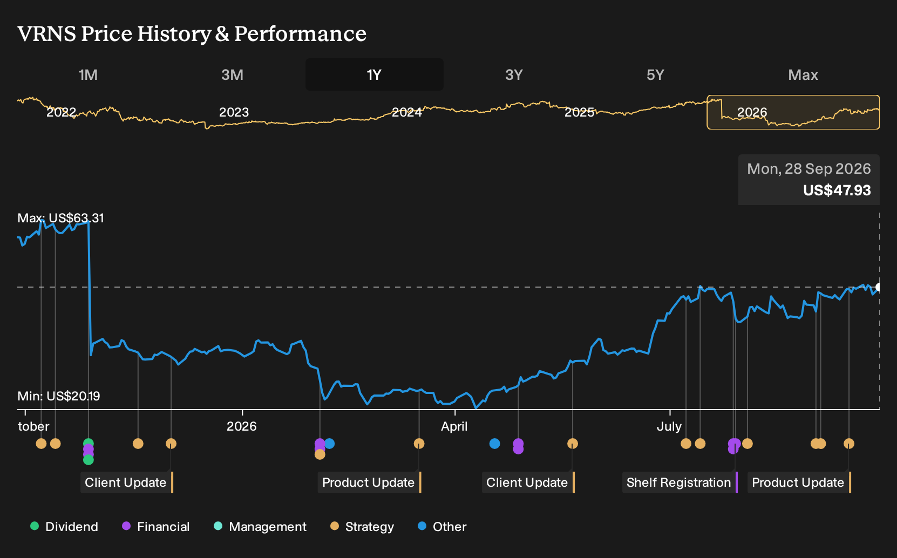Switch to the 3M time range
The image size is (897, 558).
pyautogui.click(x=232, y=74)
